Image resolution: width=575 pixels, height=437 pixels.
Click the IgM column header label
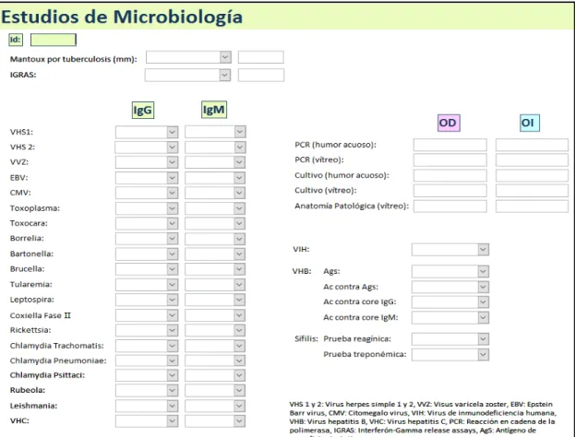[x=214, y=110]
